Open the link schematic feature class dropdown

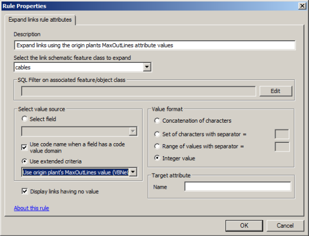147,67
